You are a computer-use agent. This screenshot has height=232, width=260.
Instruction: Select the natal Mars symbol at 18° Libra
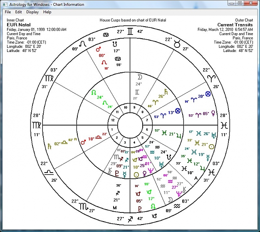83,142
